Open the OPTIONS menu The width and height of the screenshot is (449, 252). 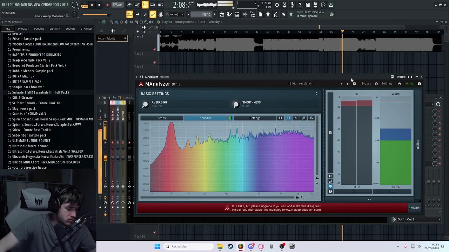point(47,5)
